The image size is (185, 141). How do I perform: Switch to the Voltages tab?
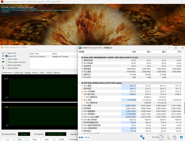pyautogui.click(x=28, y=73)
